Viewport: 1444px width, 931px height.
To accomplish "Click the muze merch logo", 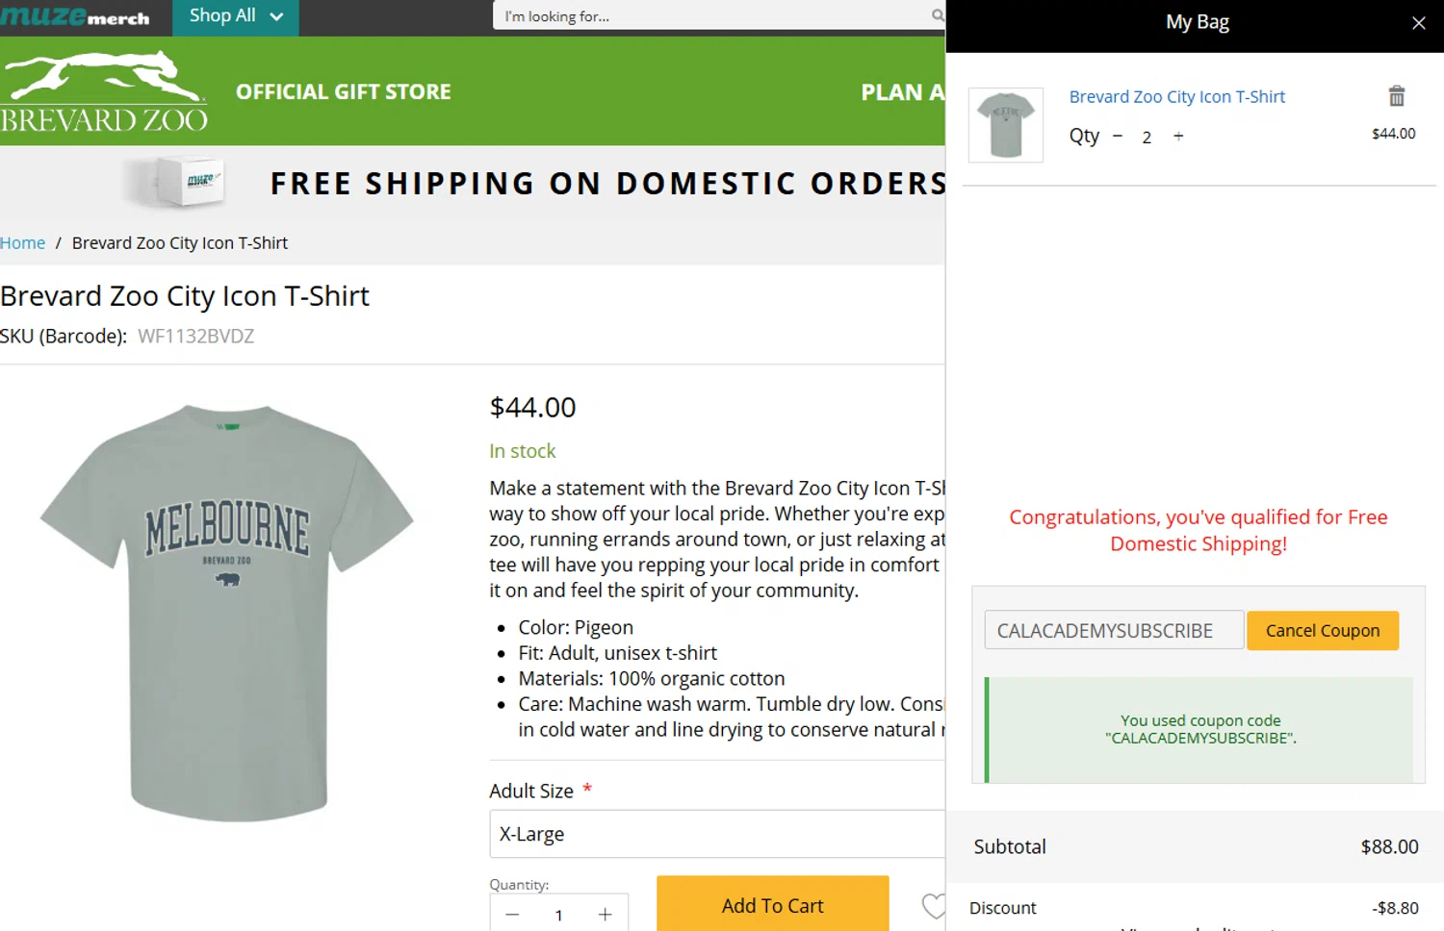I will click(75, 16).
